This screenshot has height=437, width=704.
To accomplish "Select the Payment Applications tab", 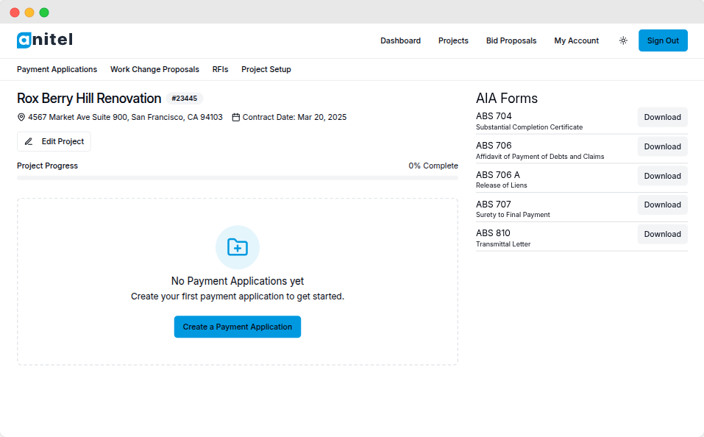I will 57,69.
